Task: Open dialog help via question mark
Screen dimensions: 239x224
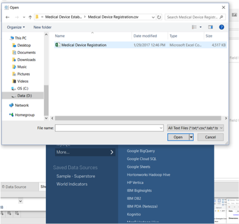Action: click(x=221, y=27)
